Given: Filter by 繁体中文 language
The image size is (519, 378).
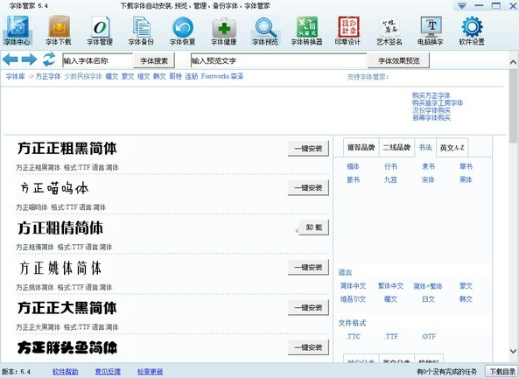Looking at the screenshot, I should [390, 286].
